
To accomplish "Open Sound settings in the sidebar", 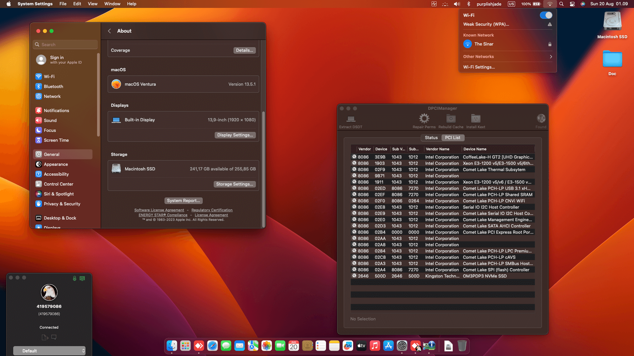I will point(62,120).
